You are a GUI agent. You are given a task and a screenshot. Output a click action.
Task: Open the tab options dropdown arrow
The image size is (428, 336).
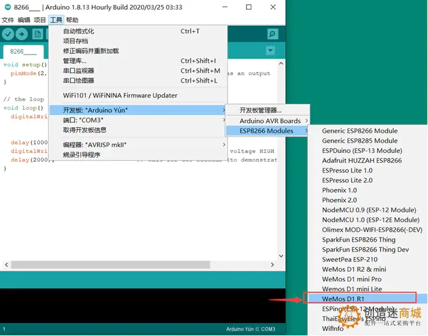click(270, 50)
